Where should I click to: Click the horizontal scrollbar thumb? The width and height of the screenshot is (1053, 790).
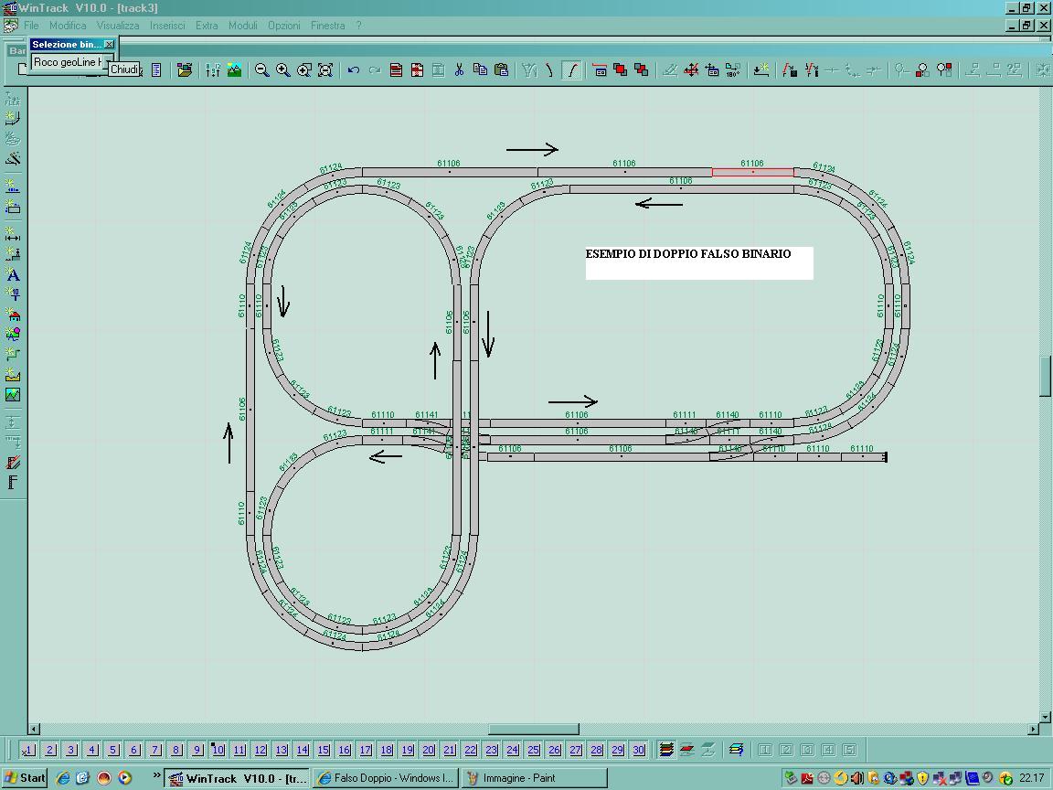533,729
